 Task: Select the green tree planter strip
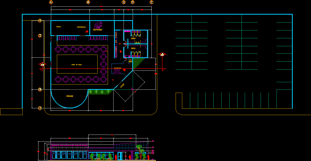tap(100, 92)
